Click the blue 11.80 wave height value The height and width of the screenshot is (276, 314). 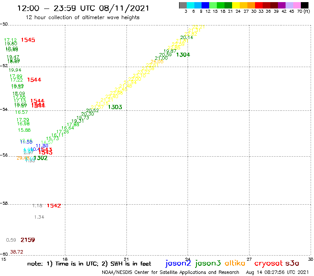click(42, 146)
